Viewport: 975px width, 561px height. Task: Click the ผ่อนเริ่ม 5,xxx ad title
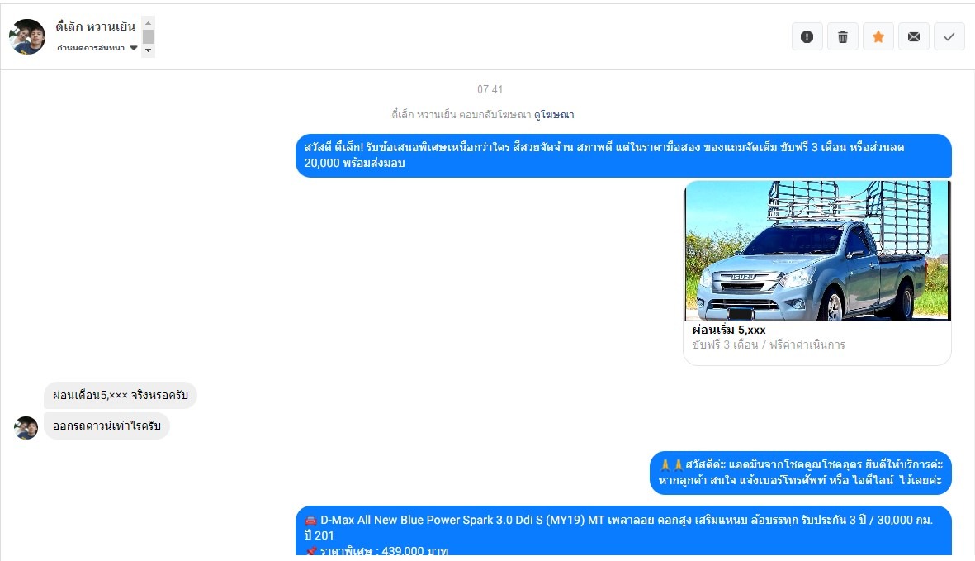[x=728, y=330]
